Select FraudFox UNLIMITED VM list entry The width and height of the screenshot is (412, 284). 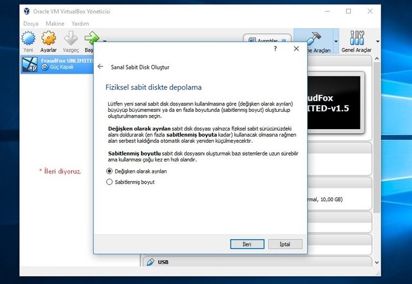tap(57, 64)
